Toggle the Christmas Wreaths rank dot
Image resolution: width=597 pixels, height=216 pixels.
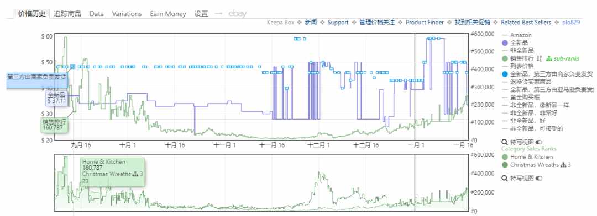[x=505, y=165]
